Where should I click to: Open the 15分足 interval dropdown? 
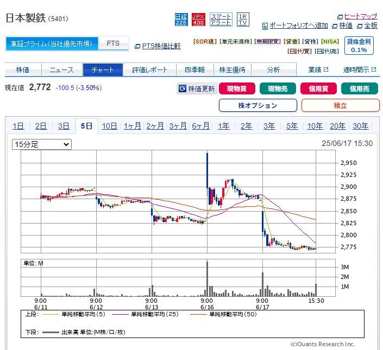pyautogui.click(x=42, y=144)
